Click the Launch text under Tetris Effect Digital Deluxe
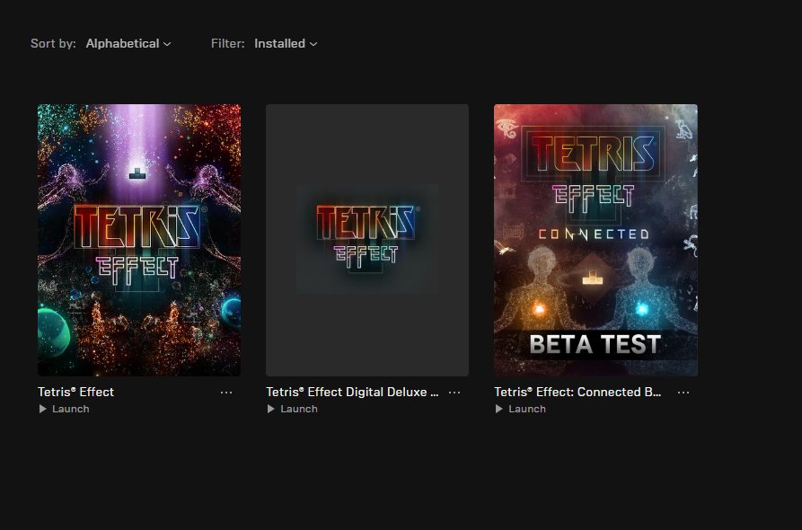The image size is (802, 530). [x=299, y=409]
